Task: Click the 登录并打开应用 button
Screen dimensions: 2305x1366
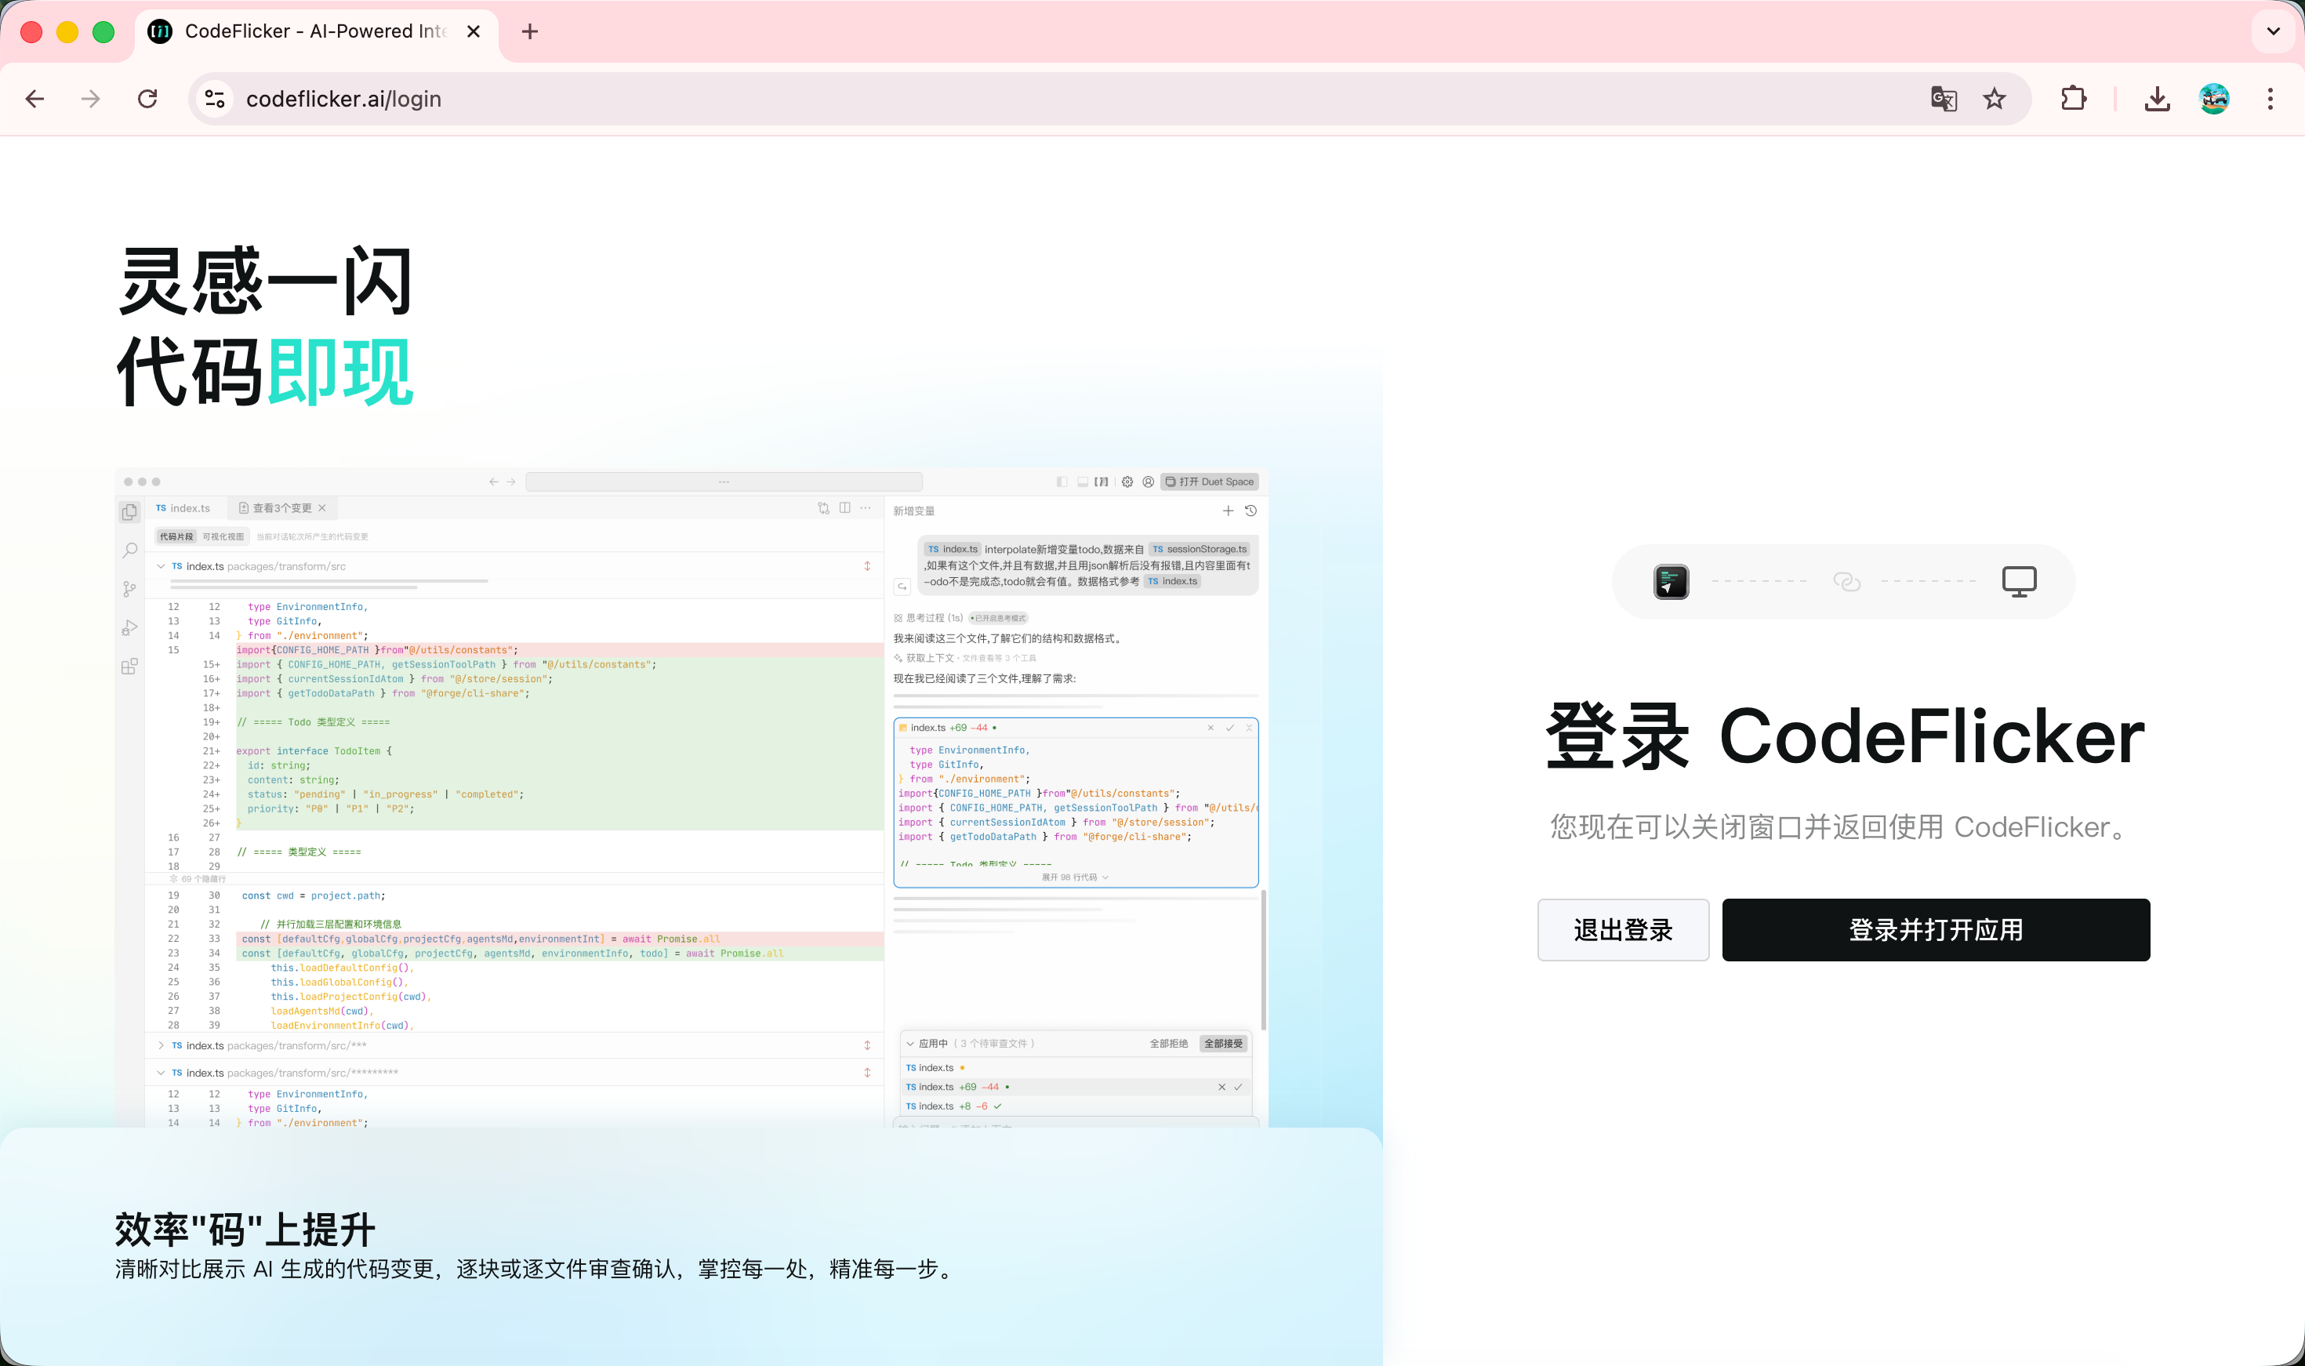Action: point(1935,930)
